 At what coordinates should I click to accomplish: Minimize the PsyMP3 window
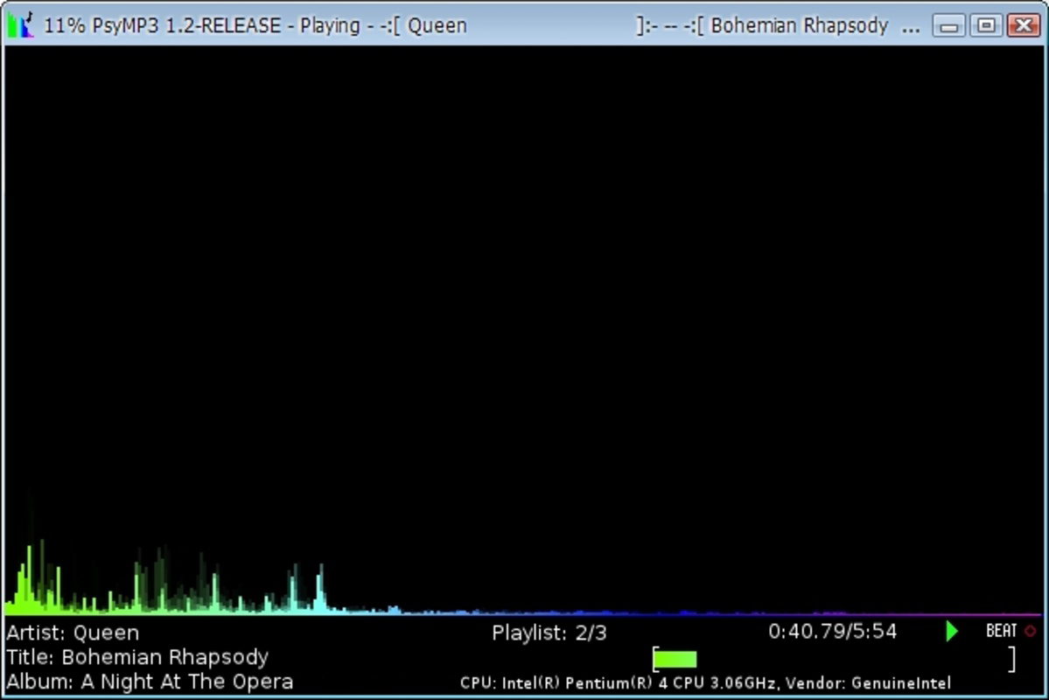(x=948, y=26)
